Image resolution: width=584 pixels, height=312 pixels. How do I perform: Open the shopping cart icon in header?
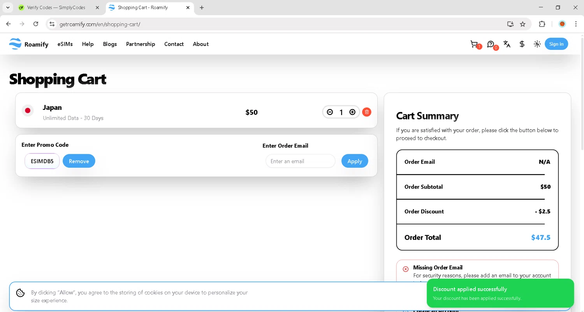point(474,44)
